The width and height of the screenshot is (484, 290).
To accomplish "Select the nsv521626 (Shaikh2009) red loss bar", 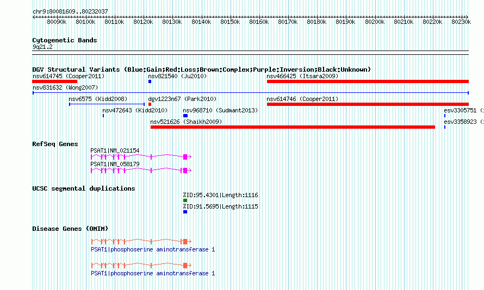I will 293,127.
